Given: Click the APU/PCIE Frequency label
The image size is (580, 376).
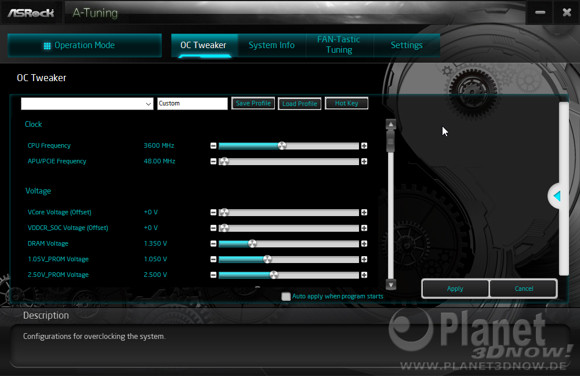Looking at the screenshot, I should (x=57, y=161).
